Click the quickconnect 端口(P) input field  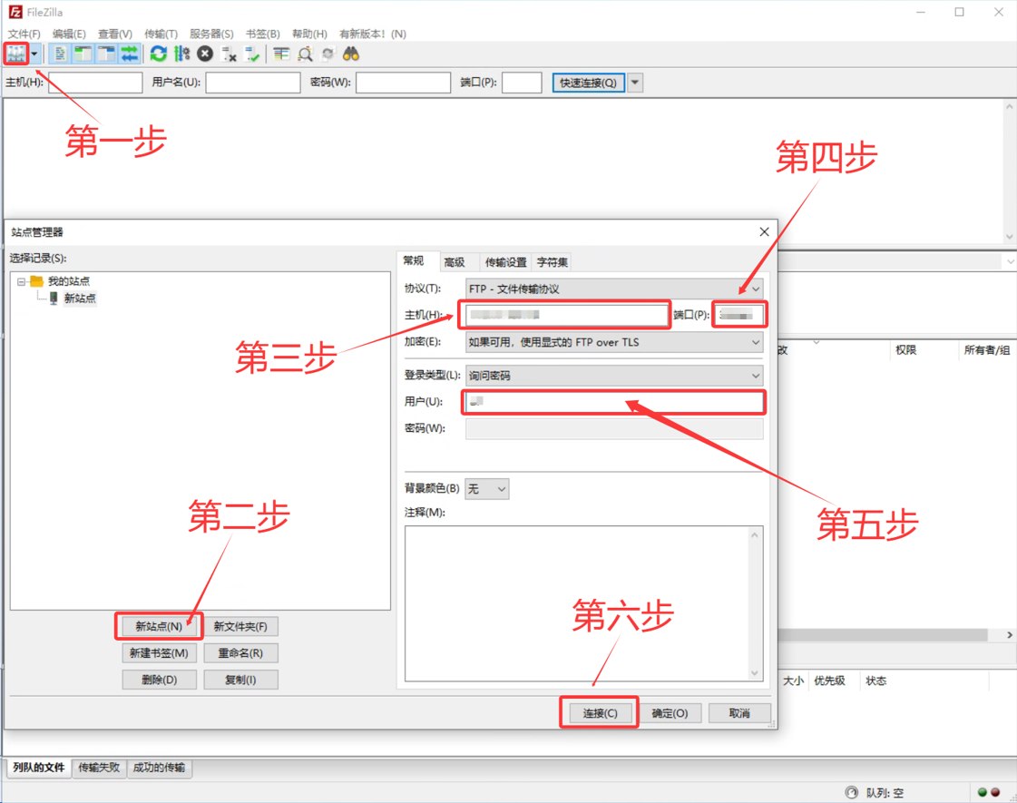522,83
